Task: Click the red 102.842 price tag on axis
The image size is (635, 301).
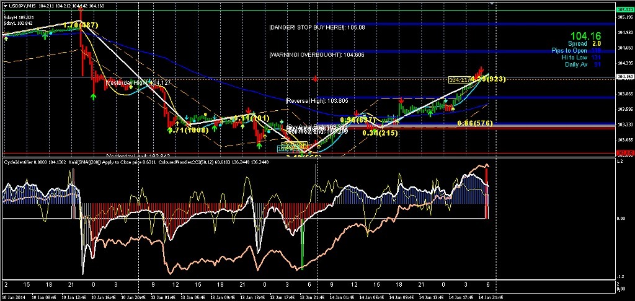Action: 624,153
